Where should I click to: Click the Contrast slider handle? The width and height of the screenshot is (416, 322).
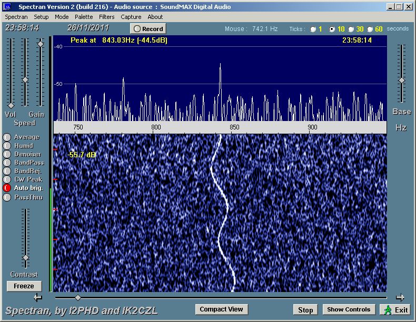(x=26, y=258)
